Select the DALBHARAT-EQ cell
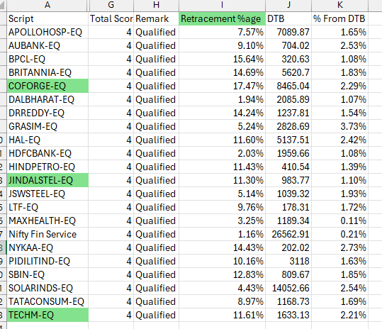382x329 pixels. click(47, 99)
